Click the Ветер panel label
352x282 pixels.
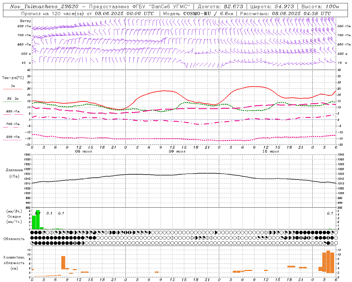[x=26, y=21]
